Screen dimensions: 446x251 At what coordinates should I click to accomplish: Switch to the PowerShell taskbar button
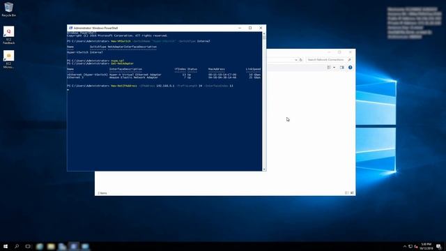pos(74,246)
